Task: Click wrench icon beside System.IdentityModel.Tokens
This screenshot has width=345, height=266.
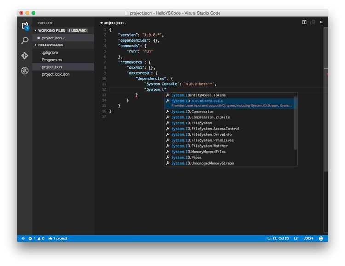Action: 167,95
